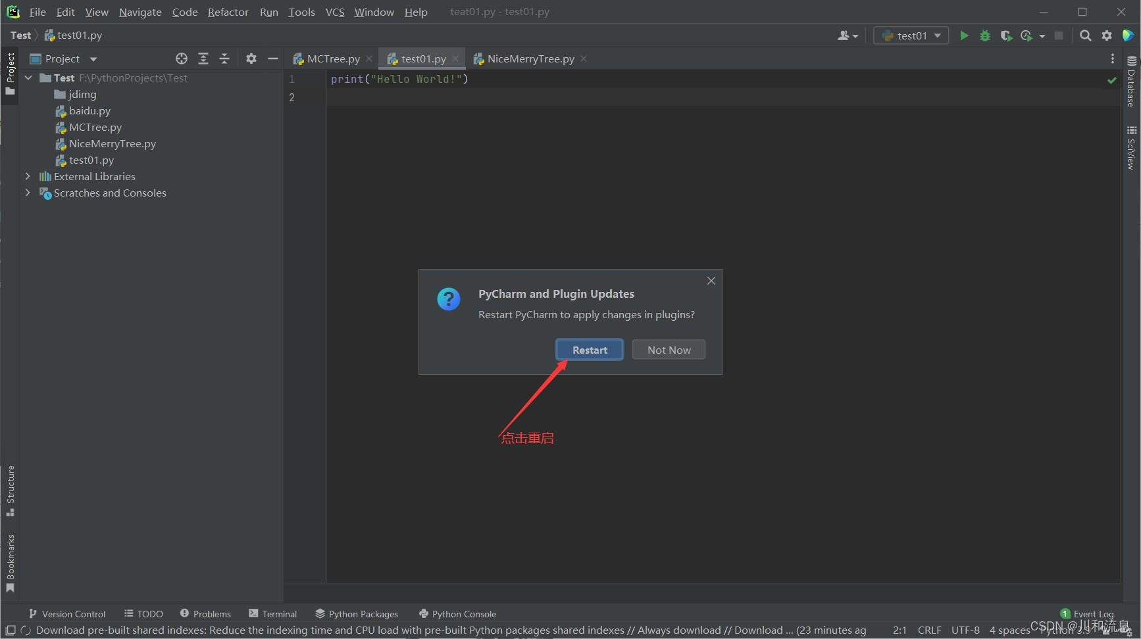Open the Event Log
The image size is (1141, 639).
[1087, 613]
